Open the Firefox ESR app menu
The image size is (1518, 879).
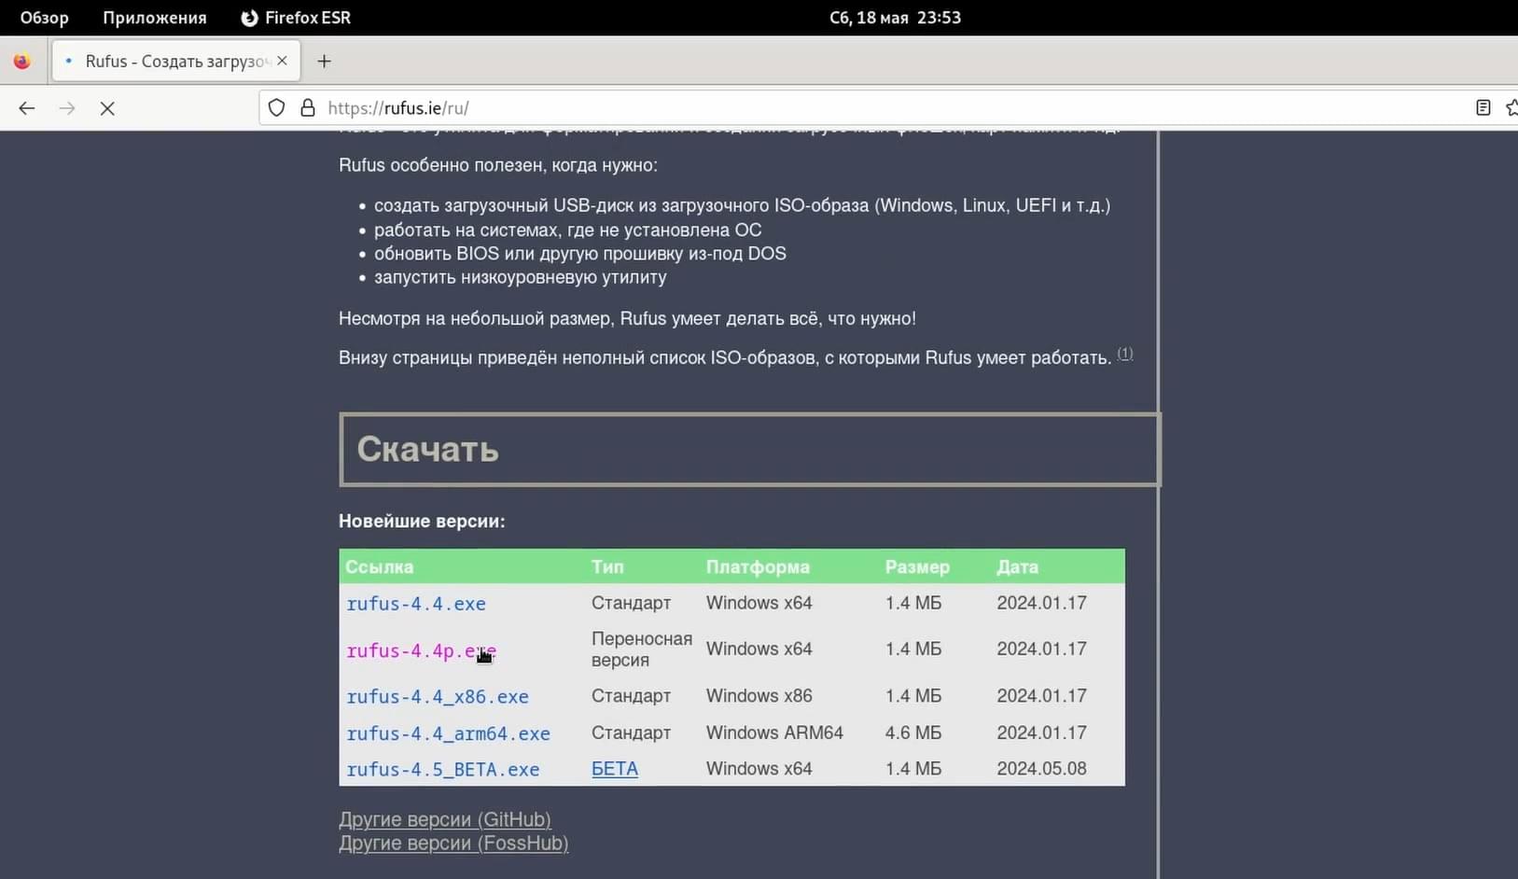click(x=296, y=18)
